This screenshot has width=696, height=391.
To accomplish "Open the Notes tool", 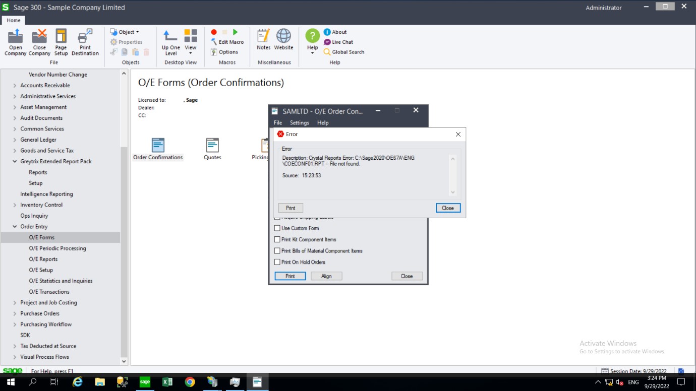I will tap(263, 40).
